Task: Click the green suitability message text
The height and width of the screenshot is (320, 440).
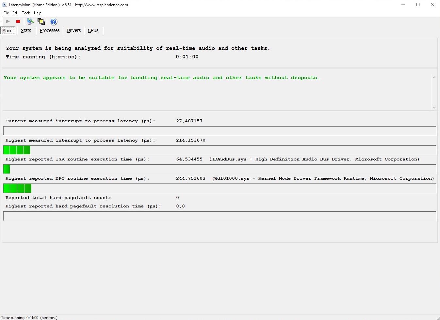Action: tap(162, 78)
